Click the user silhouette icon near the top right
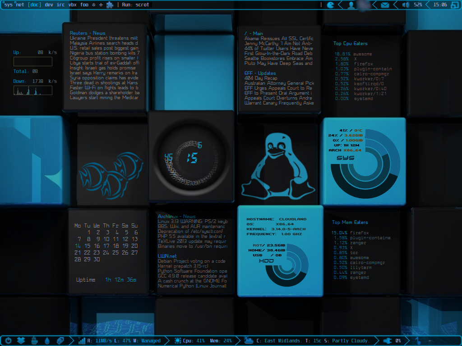The height and width of the screenshot is (346, 462). 351,5
